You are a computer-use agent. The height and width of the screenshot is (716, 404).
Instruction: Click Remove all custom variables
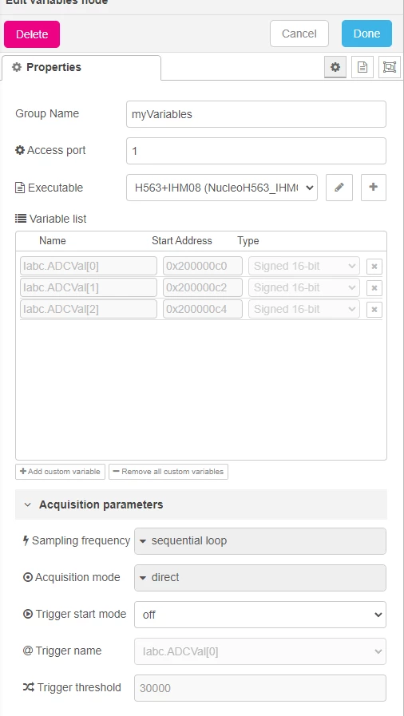click(168, 472)
